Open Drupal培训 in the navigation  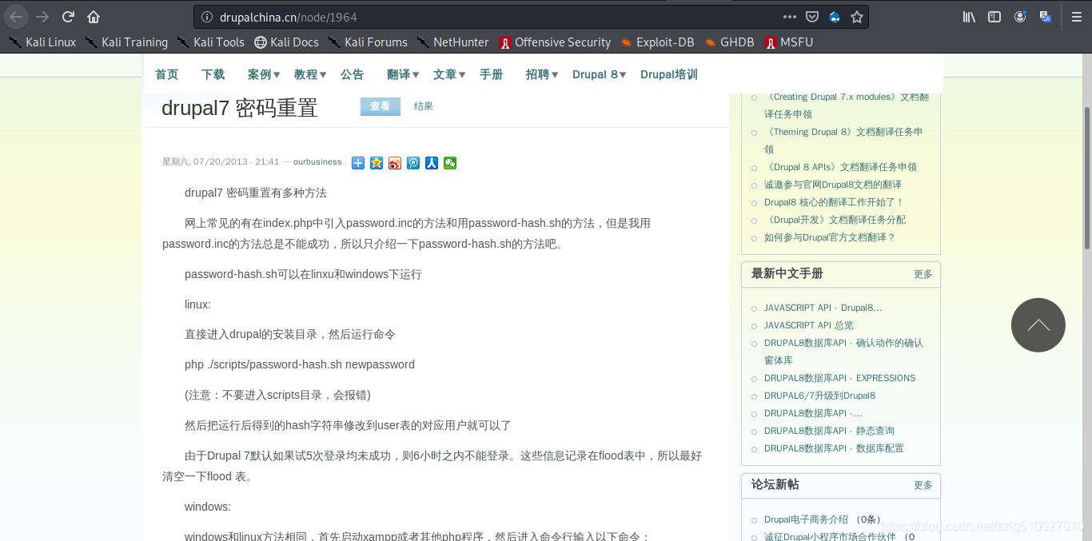(x=669, y=74)
